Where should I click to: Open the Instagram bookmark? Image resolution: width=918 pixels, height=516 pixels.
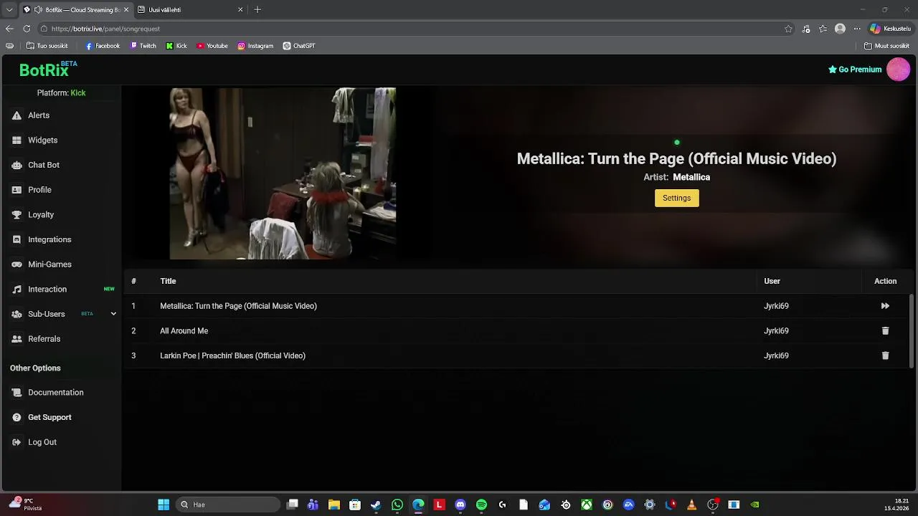pyautogui.click(x=255, y=46)
